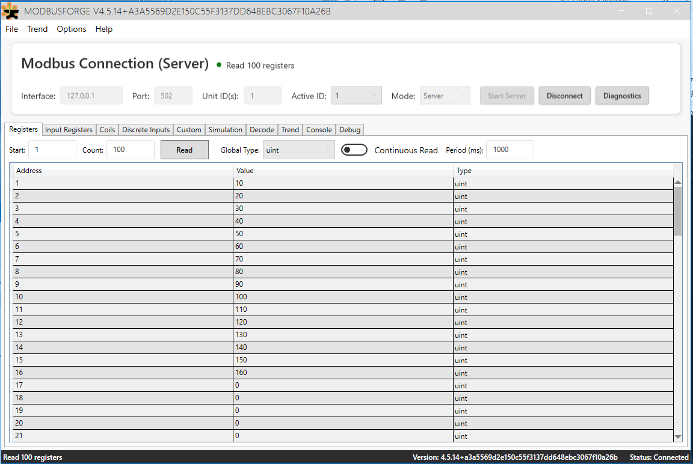Click the scrollbar down arrow

pyautogui.click(x=678, y=437)
